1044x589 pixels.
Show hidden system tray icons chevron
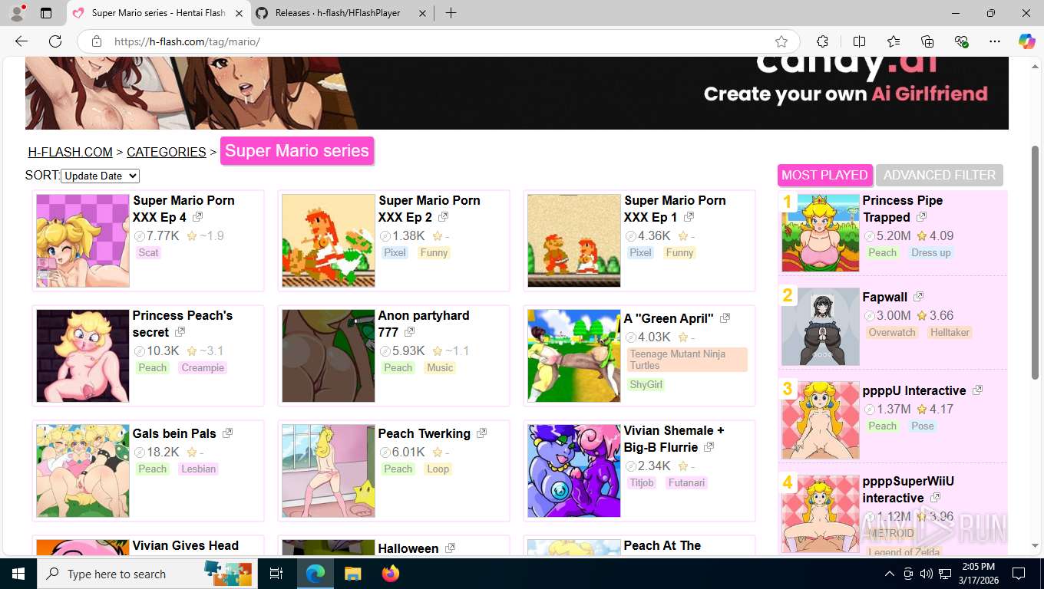tap(890, 574)
